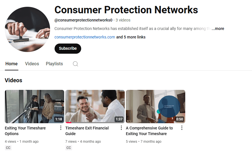Expand channel description with ...more
252x156 pixels.
pyautogui.click(x=218, y=29)
